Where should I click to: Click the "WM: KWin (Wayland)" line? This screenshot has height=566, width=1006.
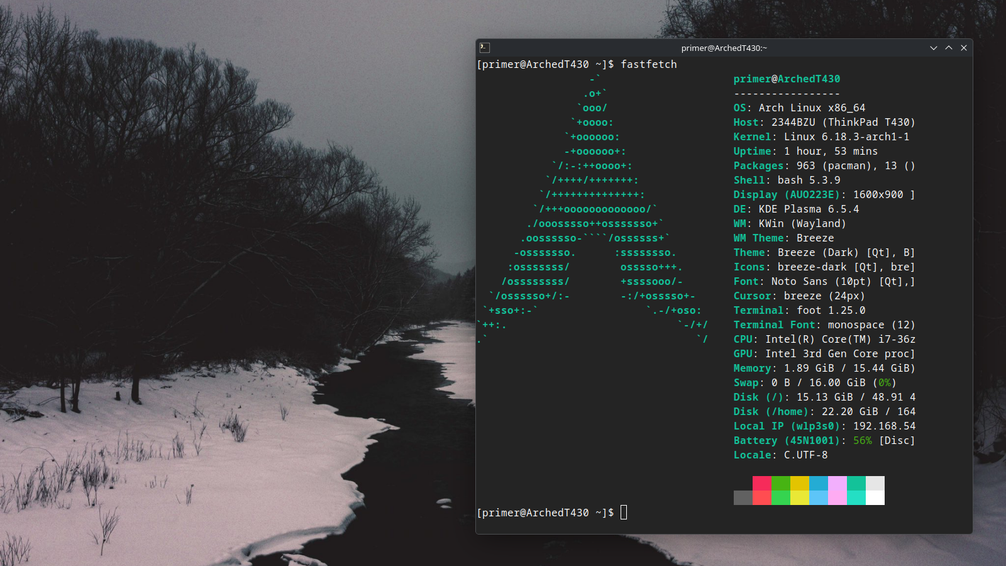point(790,223)
